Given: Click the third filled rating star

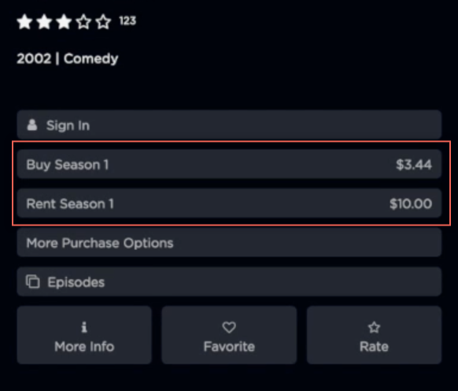Looking at the screenshot, I should [x=64, y=22].
